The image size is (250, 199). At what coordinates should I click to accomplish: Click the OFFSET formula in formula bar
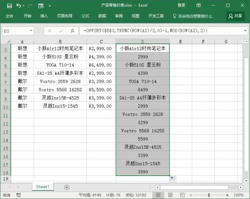(145, 30)
